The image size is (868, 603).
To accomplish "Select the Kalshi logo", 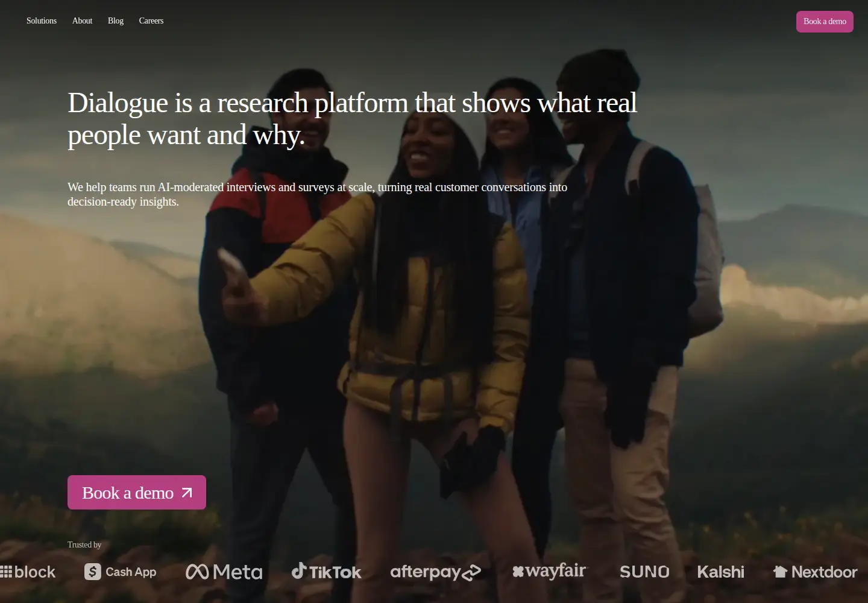I will 721,572.
